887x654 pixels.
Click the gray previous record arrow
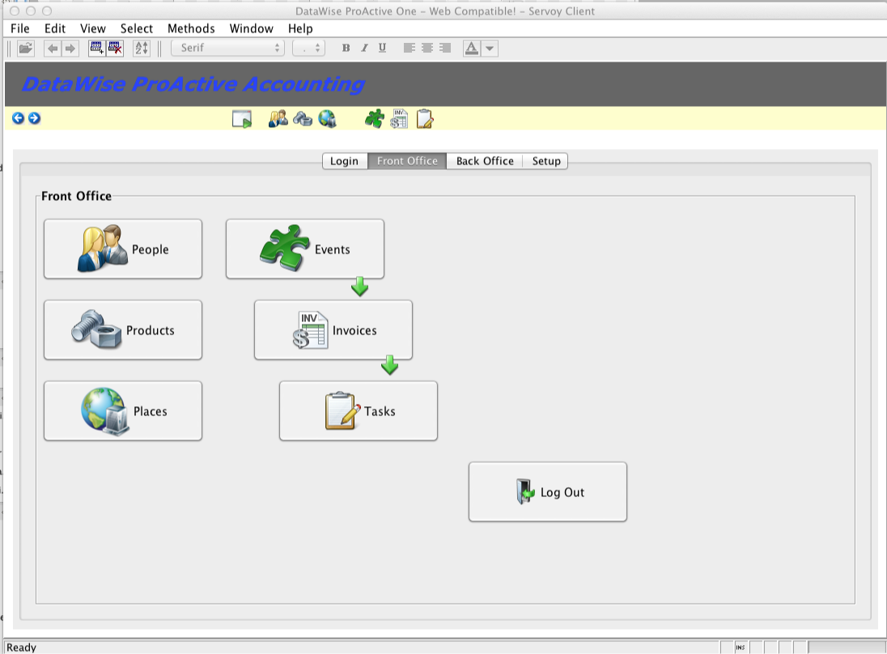point(53,48)
